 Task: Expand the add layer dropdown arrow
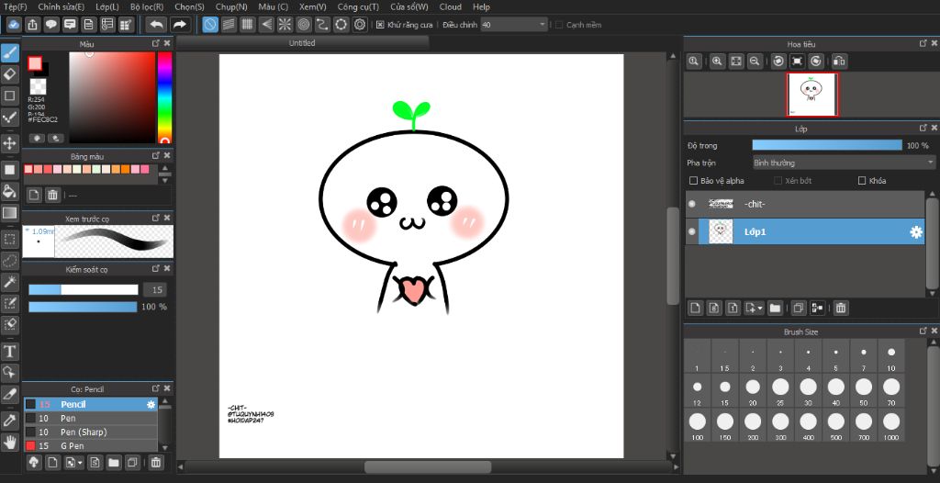point(759,308)
